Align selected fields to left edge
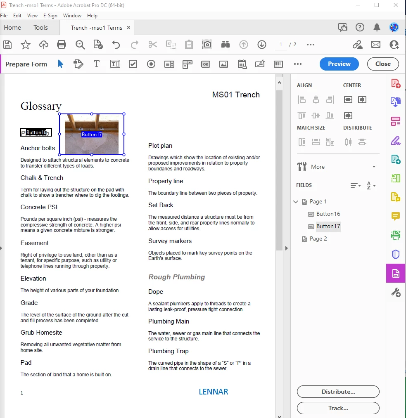Viewport: 406px width, 418px height. click(x=302, y=100)
